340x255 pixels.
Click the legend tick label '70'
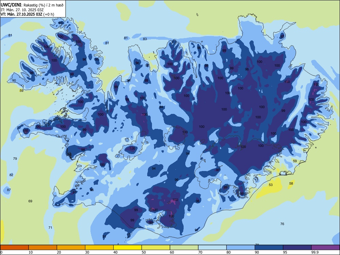click(200, 252)
